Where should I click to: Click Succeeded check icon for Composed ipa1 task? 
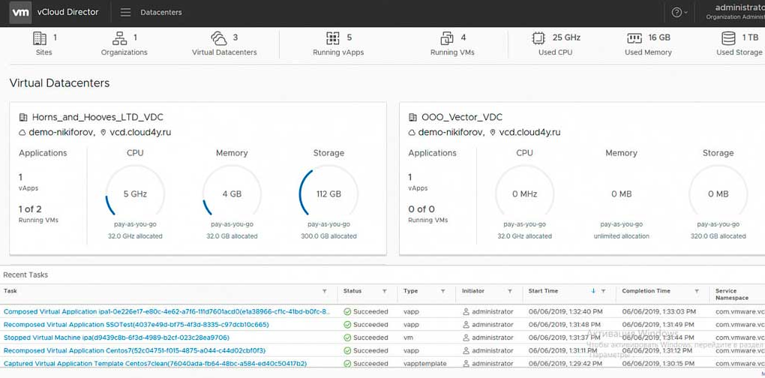[347, 312]
